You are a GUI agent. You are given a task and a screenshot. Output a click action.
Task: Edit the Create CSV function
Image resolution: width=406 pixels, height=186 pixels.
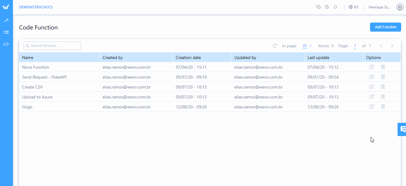[x=372, y=87]
